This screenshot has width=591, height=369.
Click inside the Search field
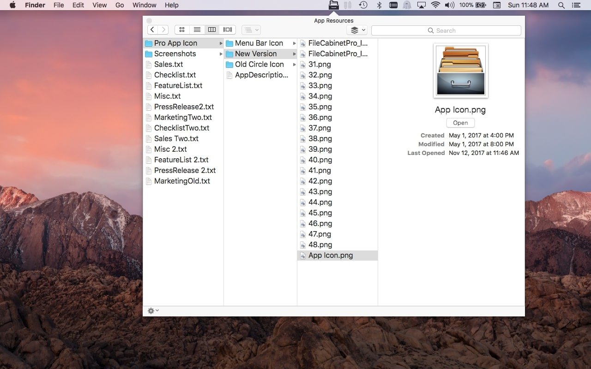[446, 30]
